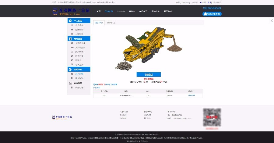The height and width of the screenshot is (143, 274).
Task: Click the icon beside sidebar 每日签到
Action: point(72,64)
